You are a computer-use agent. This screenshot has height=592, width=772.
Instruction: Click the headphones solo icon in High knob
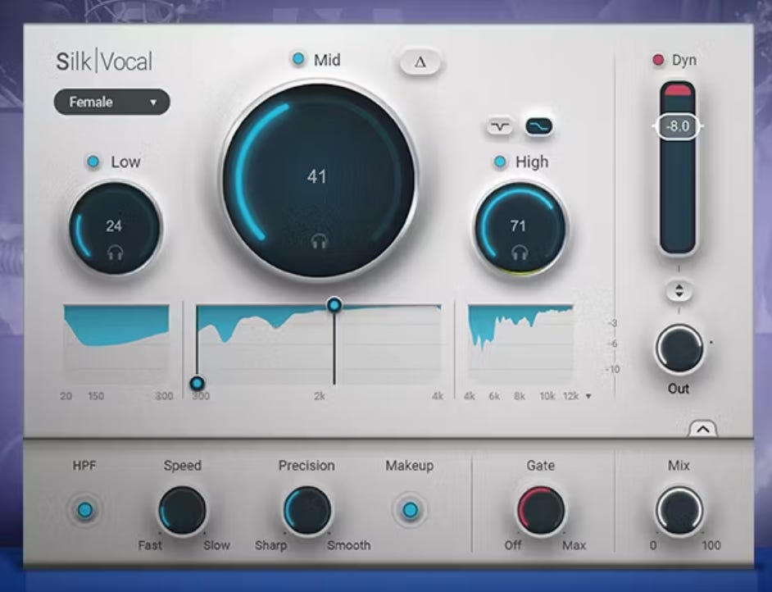(x=520, y=253)
